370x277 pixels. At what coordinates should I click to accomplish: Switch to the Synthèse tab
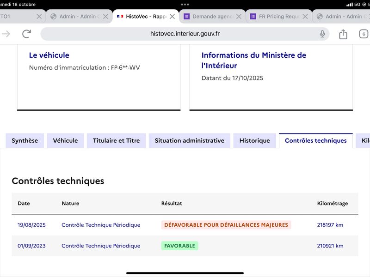point(25,141)
